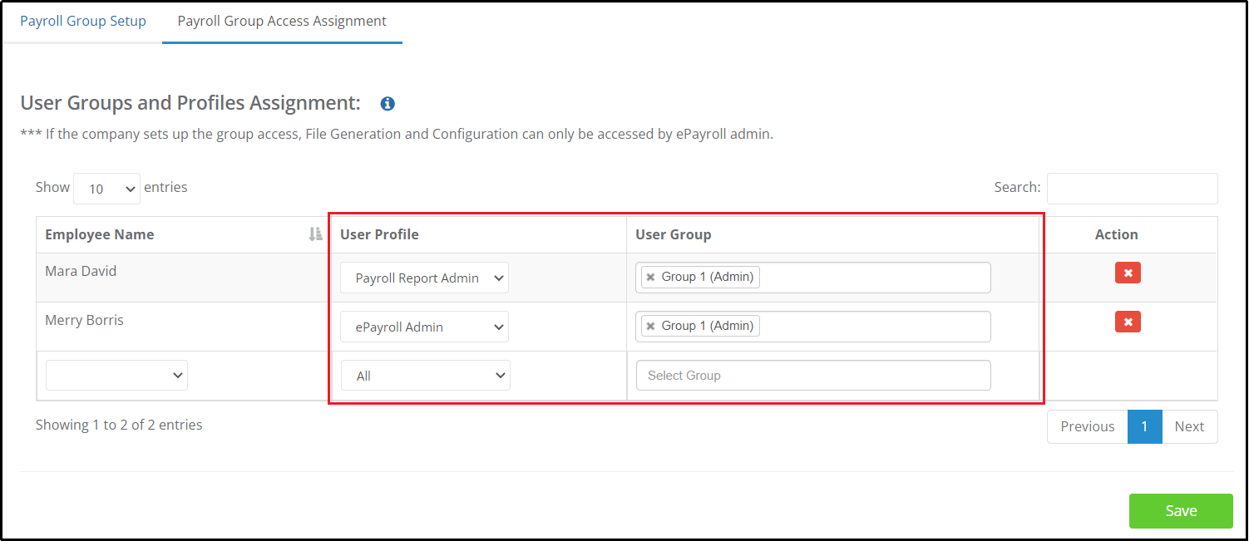Open the new-row employee name dropdown
The width and height of the screenshot is (1249, 541).
tap(116, 375)
